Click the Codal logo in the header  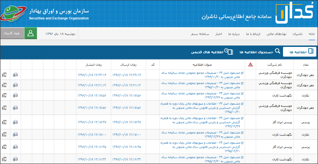pos(294,13)
